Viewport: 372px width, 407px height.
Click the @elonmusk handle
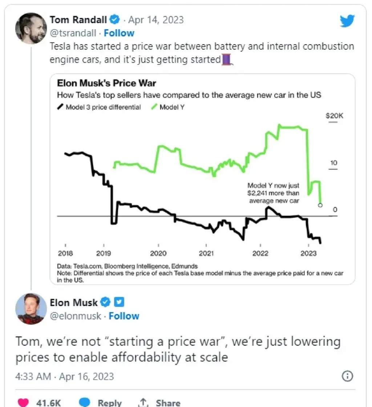tap(75, 316)
